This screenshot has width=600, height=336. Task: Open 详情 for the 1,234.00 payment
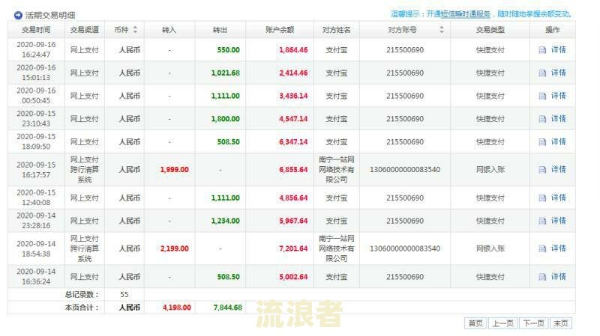click(558, 221)
